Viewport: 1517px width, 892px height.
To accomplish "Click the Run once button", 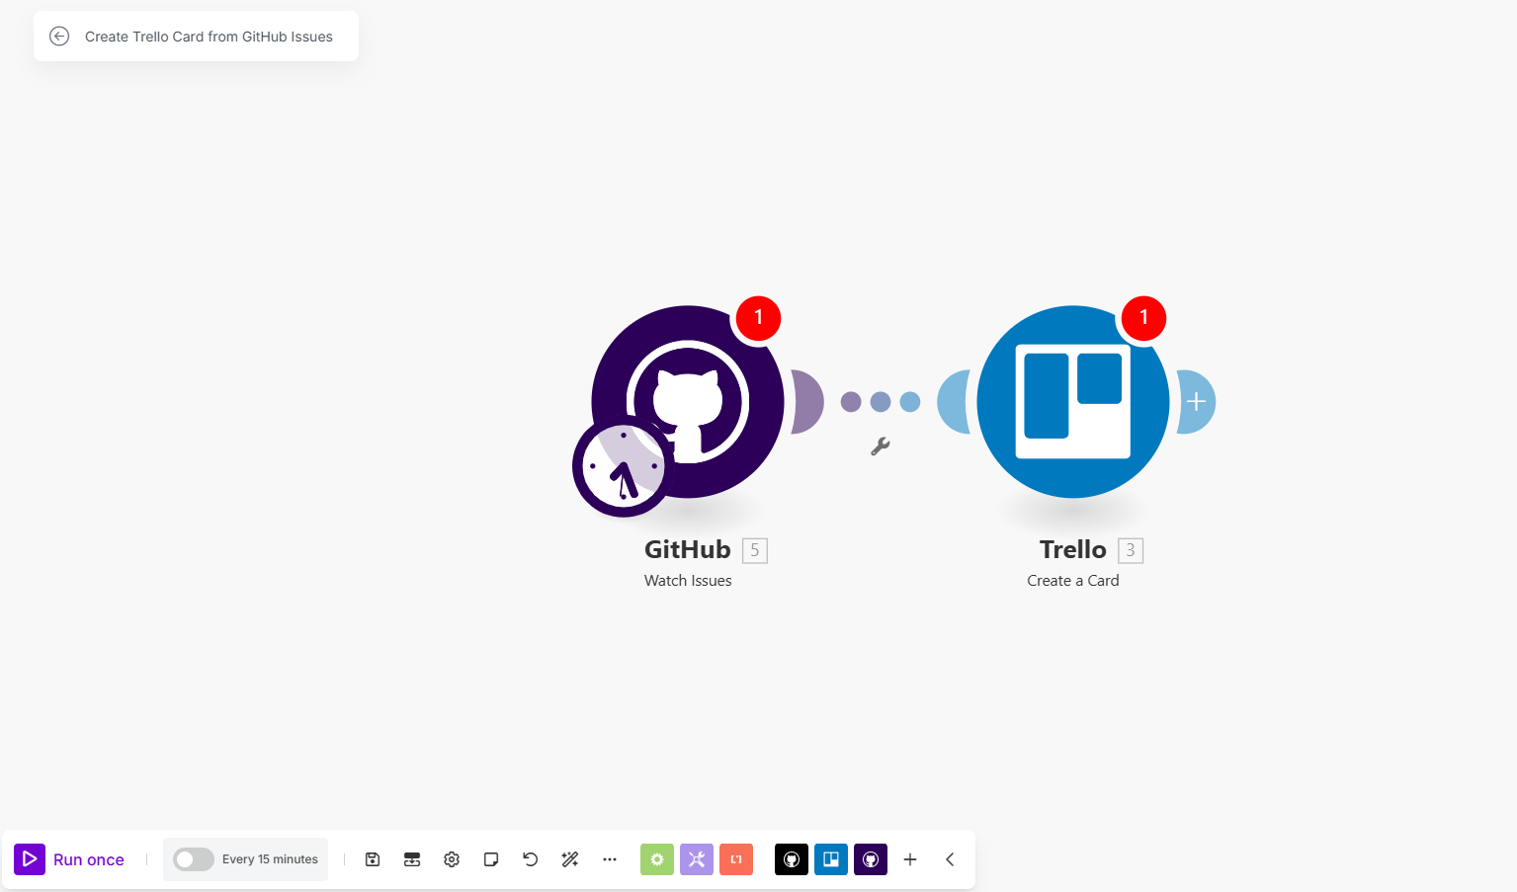I will (69, 859).
